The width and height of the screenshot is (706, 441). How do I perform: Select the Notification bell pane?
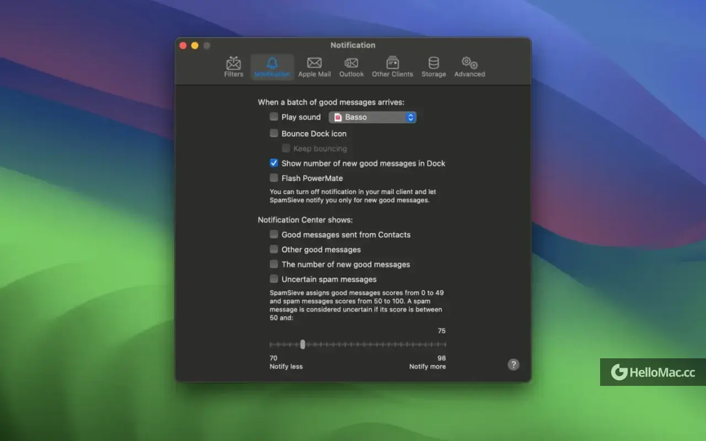tap(272, 67)
